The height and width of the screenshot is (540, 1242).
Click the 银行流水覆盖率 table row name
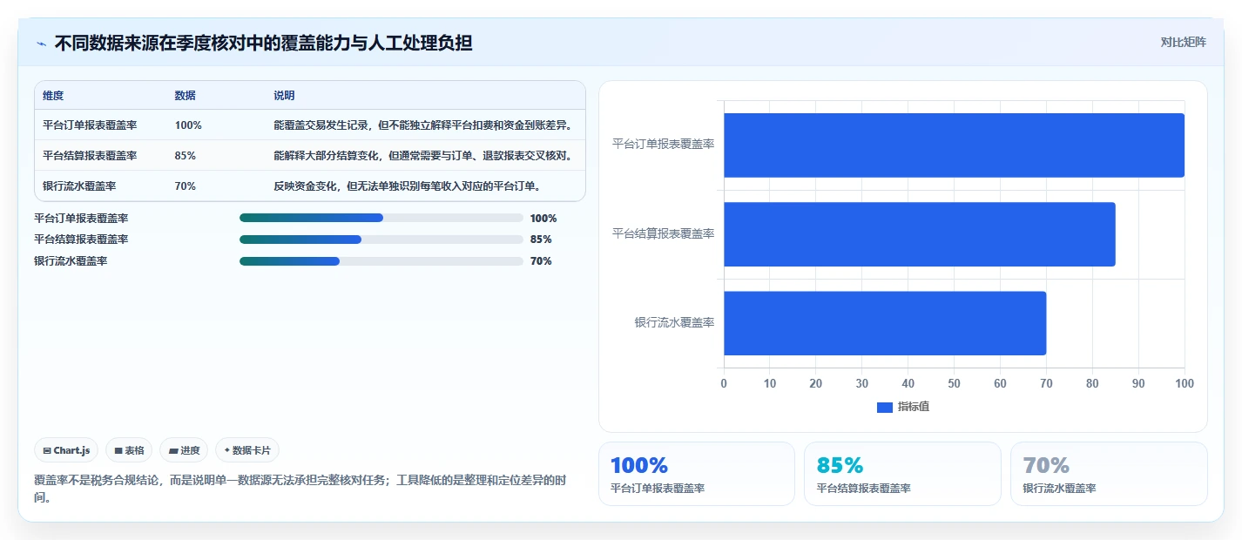coord(79,186)
